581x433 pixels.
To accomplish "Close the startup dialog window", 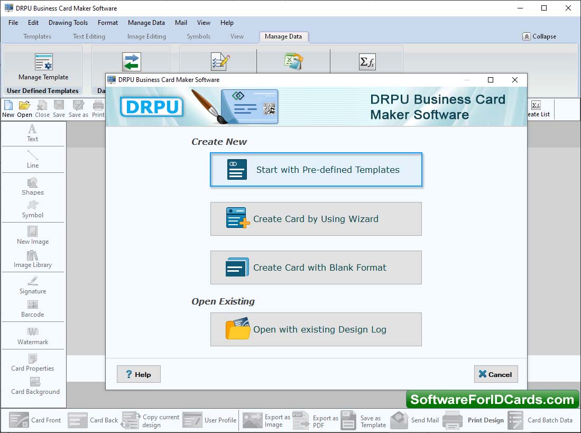I will pos(515,80).
